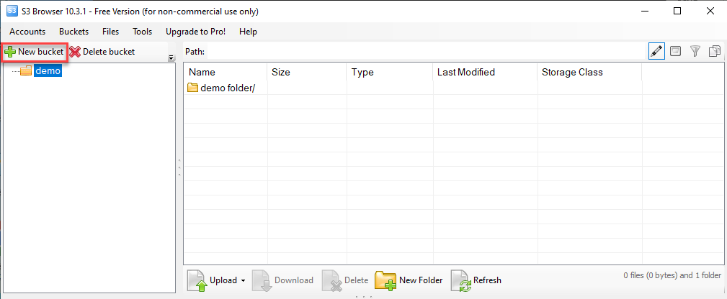Click the gray rectangle icon beside the pencil

click(676, 51)
